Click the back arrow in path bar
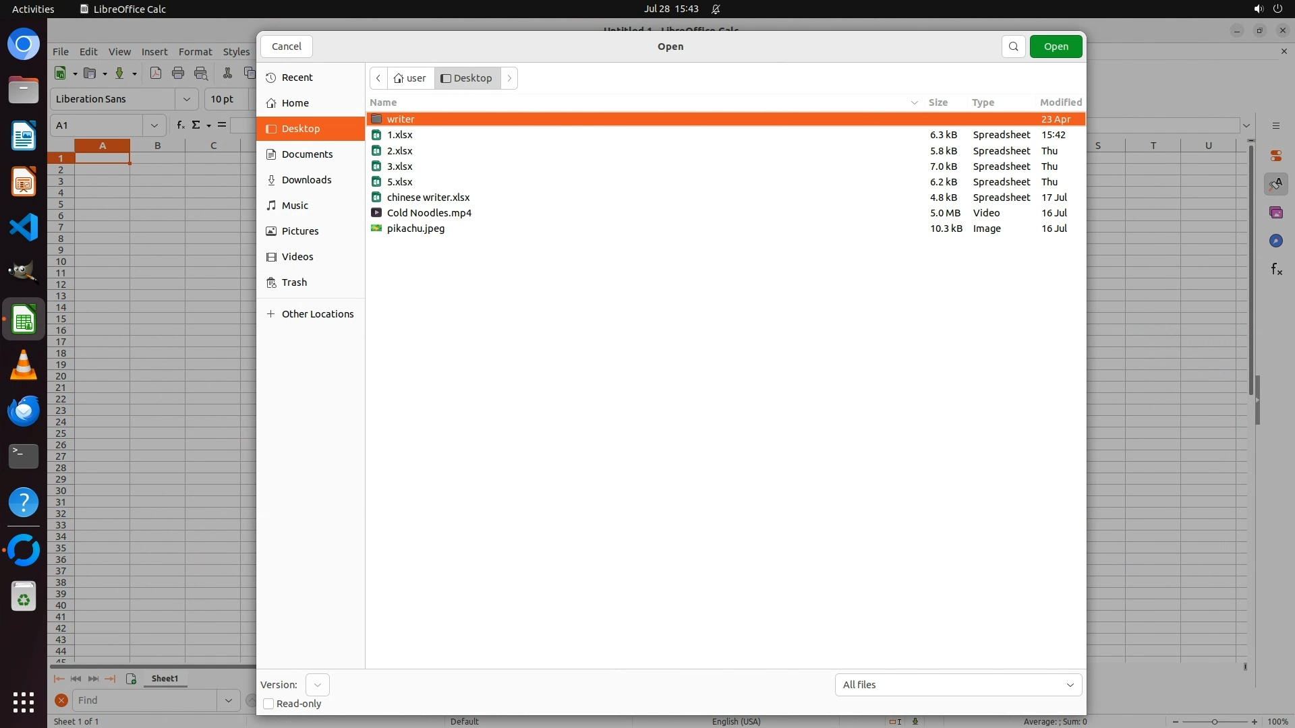The height and width of the screenshot is (728, 1295). 378,78
